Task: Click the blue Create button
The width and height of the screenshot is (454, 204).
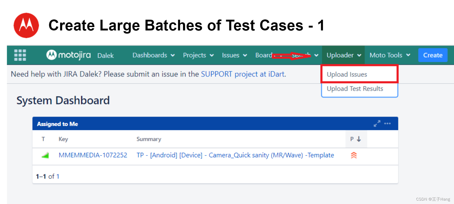Action: click(433, 55)
